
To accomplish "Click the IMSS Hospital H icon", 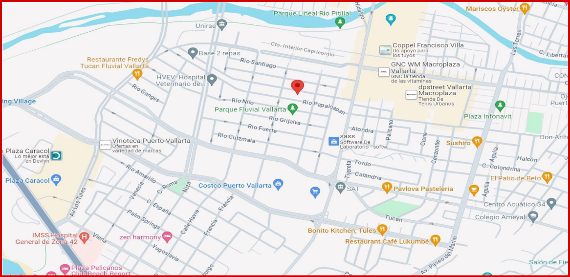I will pos(84,237).
